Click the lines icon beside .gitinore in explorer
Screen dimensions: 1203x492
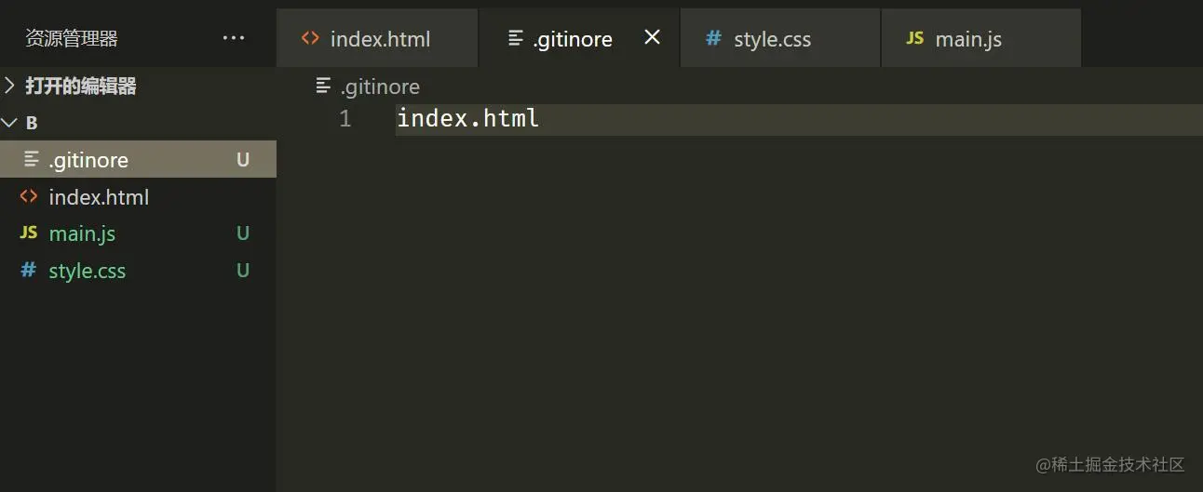click(x=32, y=159)
